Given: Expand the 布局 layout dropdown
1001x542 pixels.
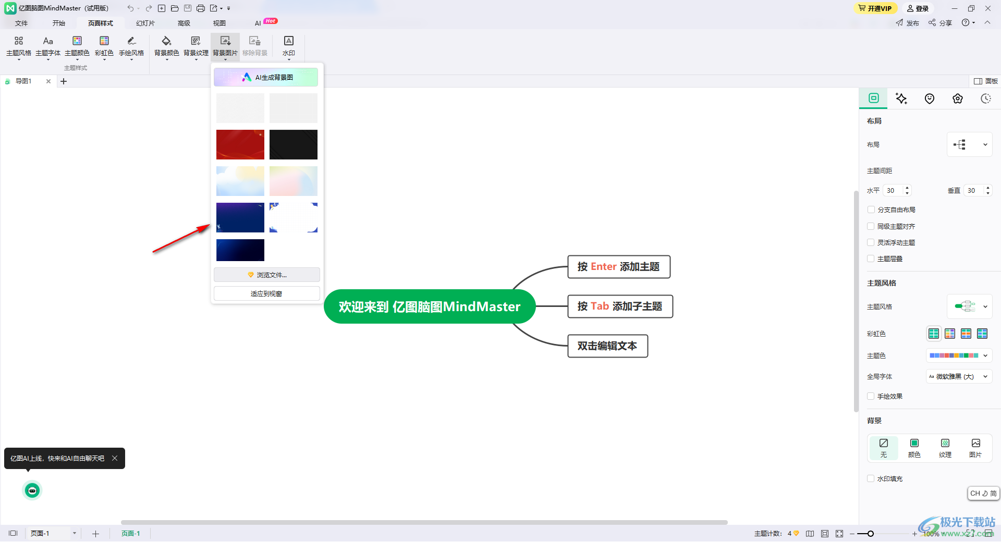Looking at the screenshot, I should [969, 145].
